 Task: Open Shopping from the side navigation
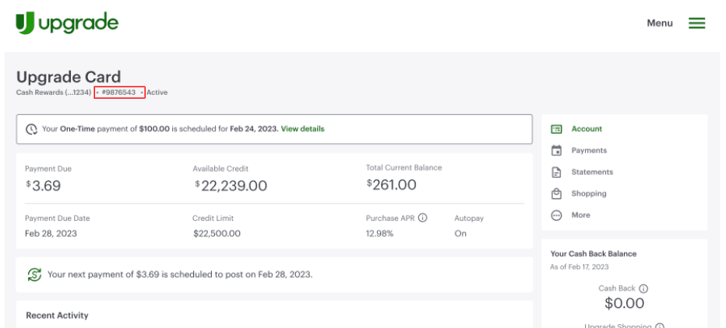click(x=589, y=194)
